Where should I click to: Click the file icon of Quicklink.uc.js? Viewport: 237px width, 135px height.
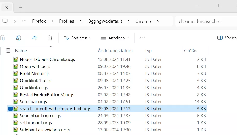point(16,88)
